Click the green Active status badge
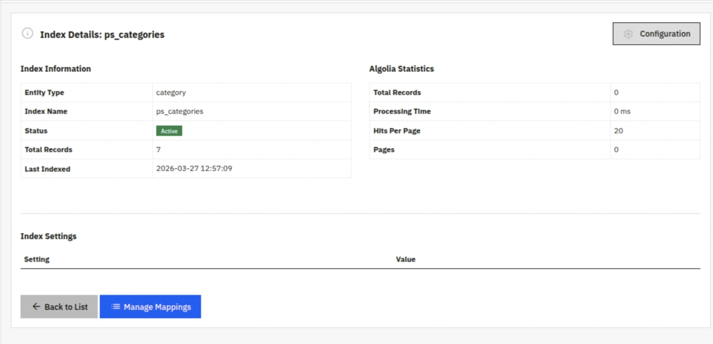The height and width of the screenshot is (344, 713). pyautogui.click(x=169, y=131)
